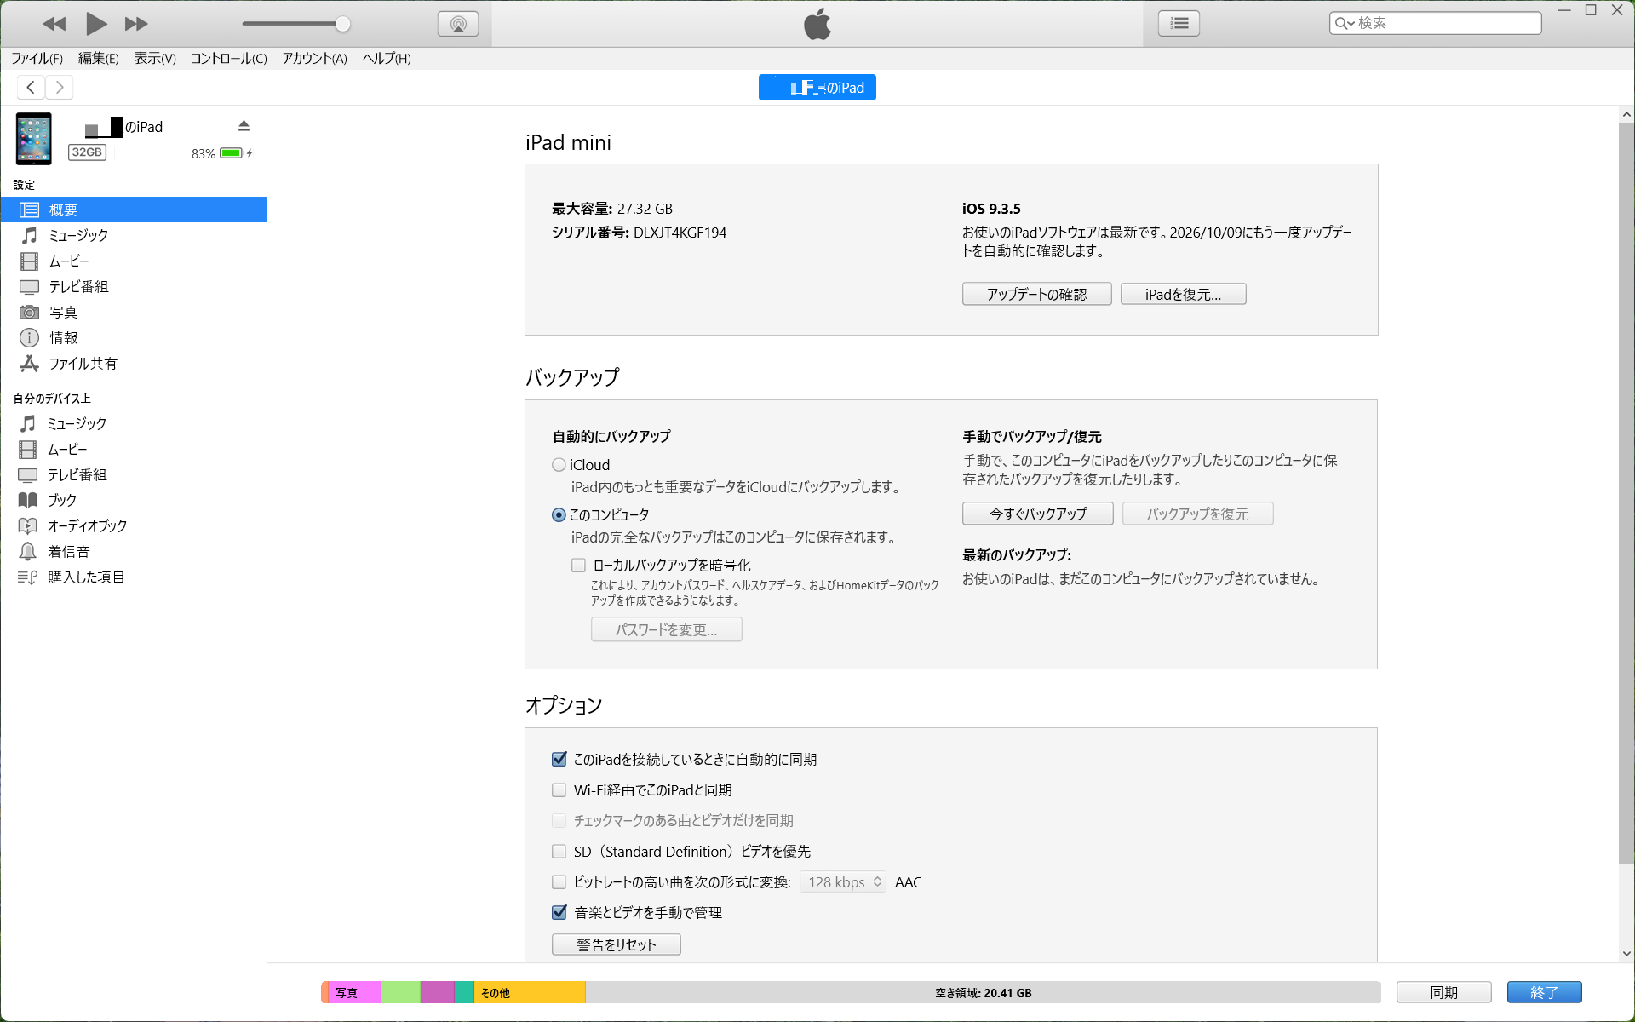This screenshot has height=1022, width=1635.
Task: Eject the iPad with eject icon
Action: point(244,126)
